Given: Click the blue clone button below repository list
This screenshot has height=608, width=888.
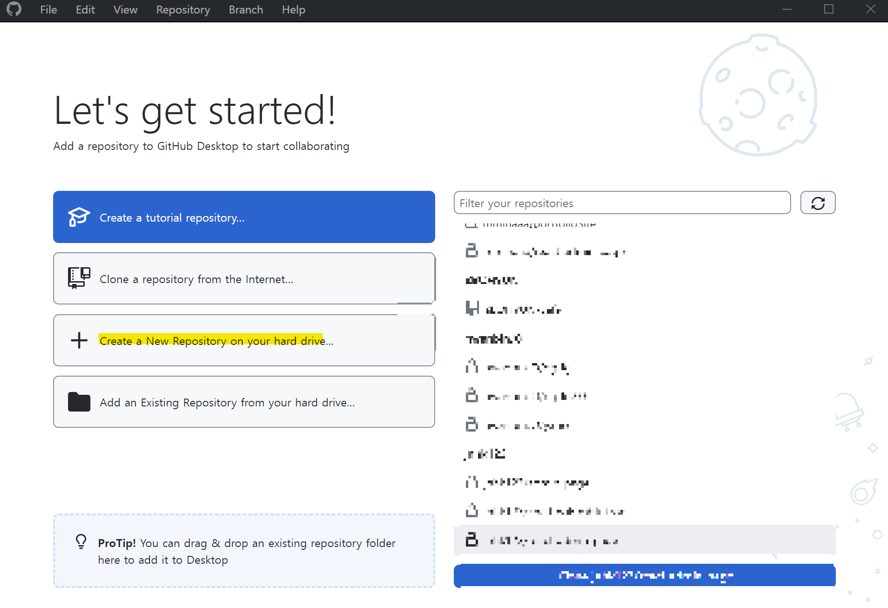Looking at the screenshot, I should click(x=645, y=576).
